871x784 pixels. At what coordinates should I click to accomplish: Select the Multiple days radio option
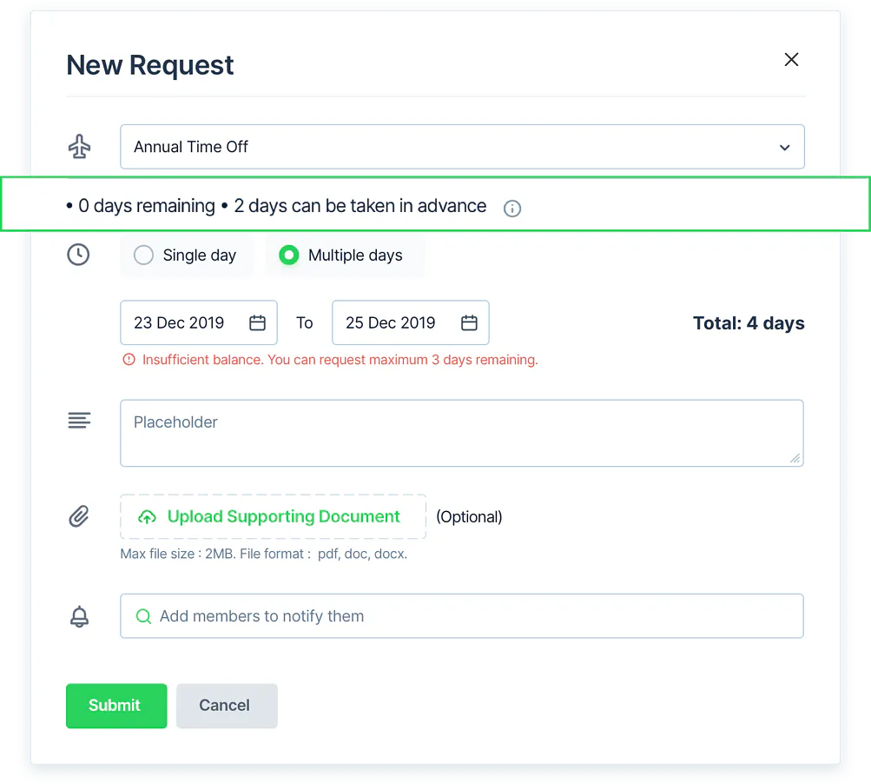point(289,256)
